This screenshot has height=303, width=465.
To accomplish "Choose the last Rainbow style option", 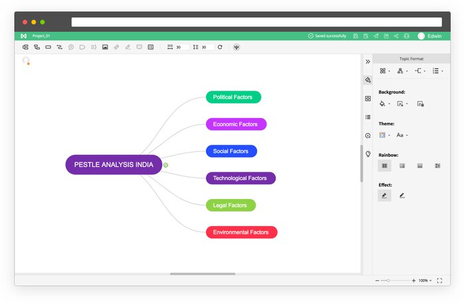I will point(438,165).
